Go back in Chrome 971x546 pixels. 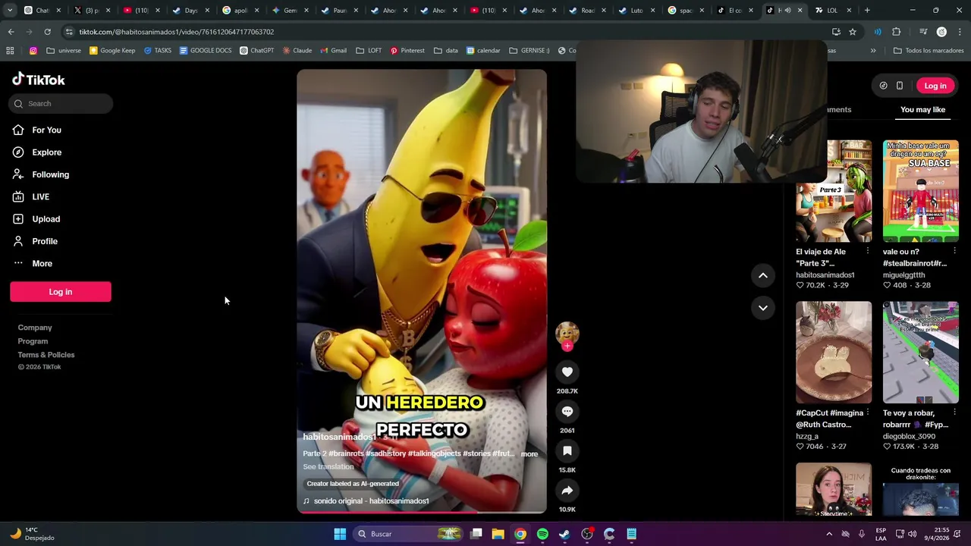coord(11,32)
